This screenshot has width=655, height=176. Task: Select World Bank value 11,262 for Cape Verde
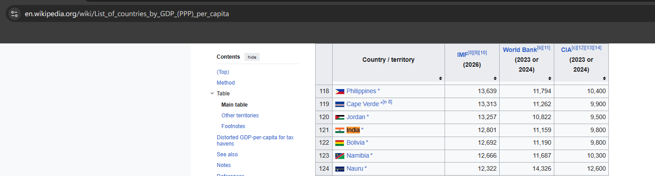[542, 104]
